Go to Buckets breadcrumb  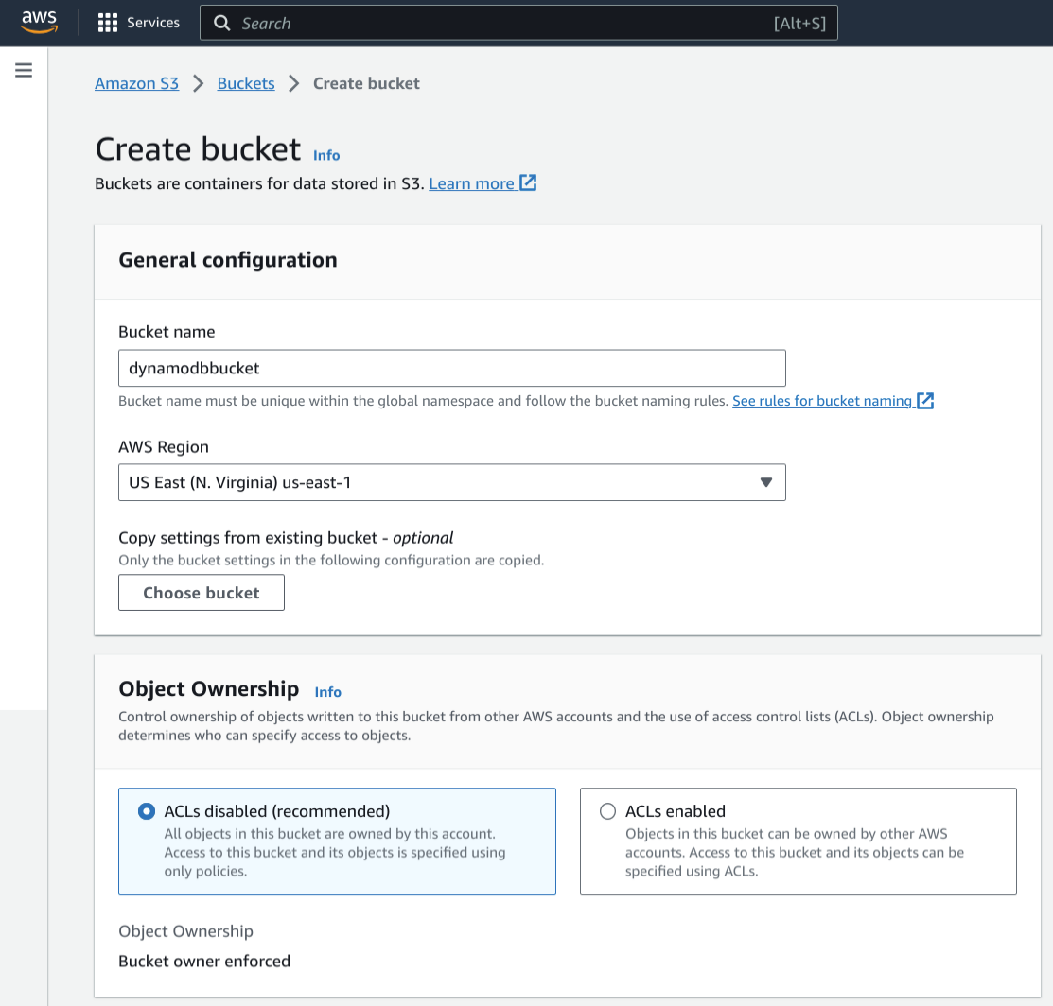click(x=246, y=83)
